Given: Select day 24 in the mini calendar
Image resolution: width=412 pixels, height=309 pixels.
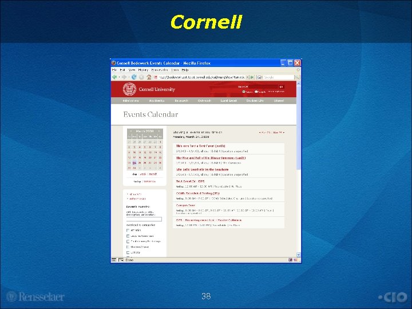Looking at the screenshot, I should (x=134, y=163).
